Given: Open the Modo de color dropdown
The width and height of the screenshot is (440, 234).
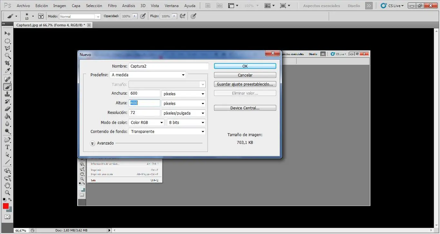Looking at the screenshot, I should pos(147,122).
